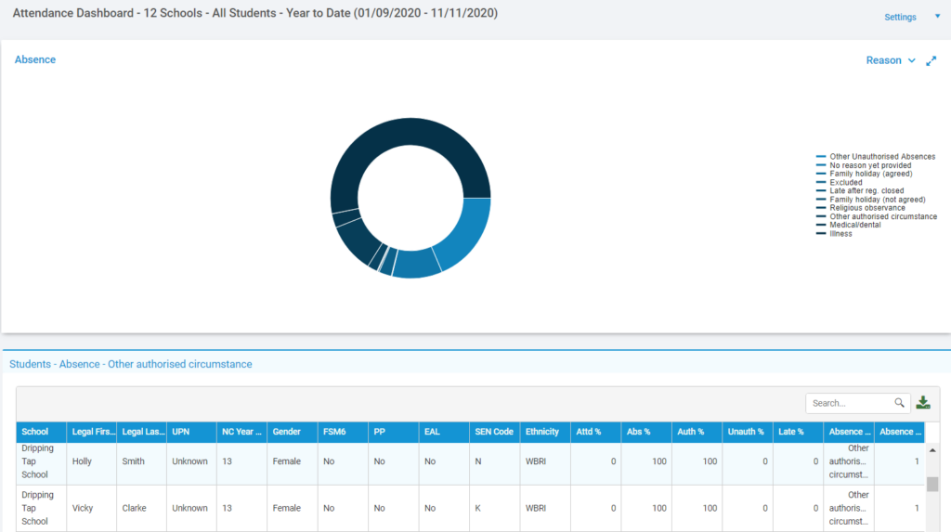Viewport: 951px width, 532px height.
Task: Sort by Late % column header
Action: 798,432
